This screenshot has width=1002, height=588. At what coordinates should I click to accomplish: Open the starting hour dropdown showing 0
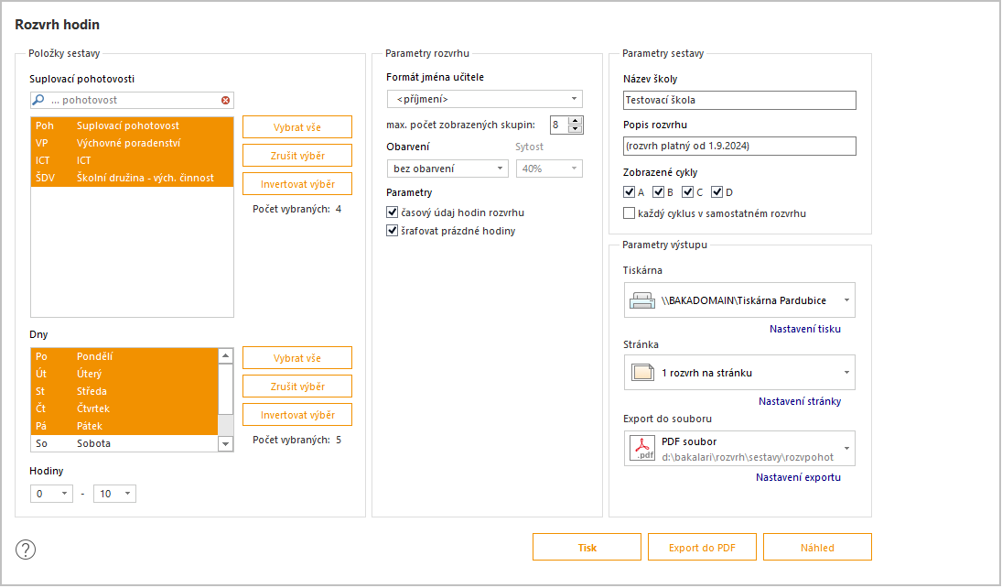[x=52, y=494]
